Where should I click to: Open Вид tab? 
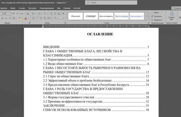coord(59,8)
